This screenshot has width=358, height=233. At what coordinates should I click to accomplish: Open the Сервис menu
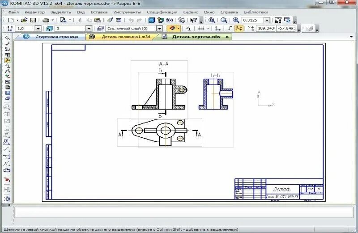click(191, 12)
